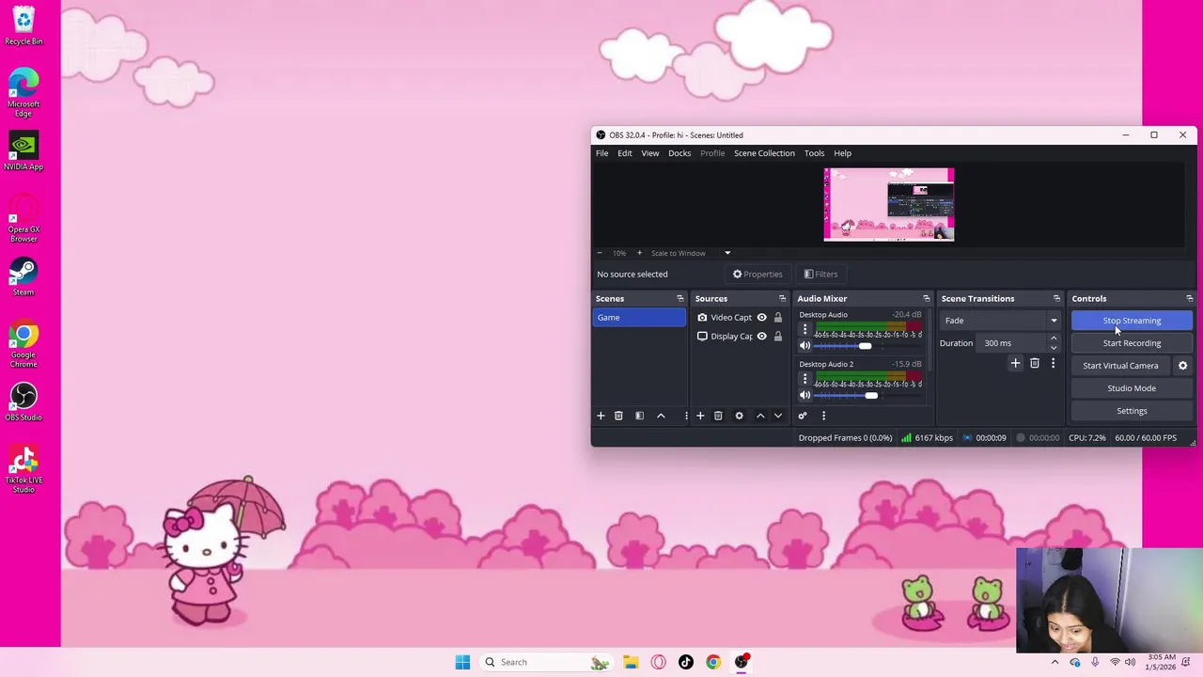Delete selected source using the trash icon
Screen dimensions: 1203x677
(718, 416)
